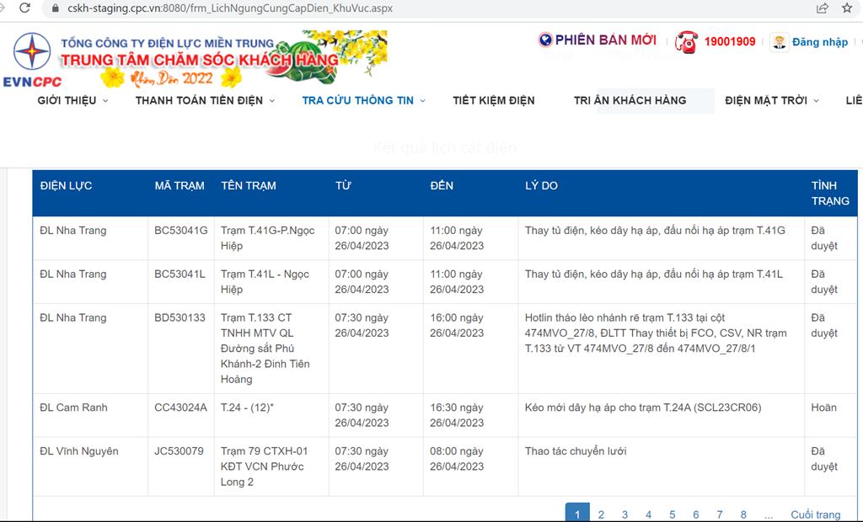
Task: Expand the Giới Thiệu dropdown menu
Action: pyautogui.click(x=72, y=100)
